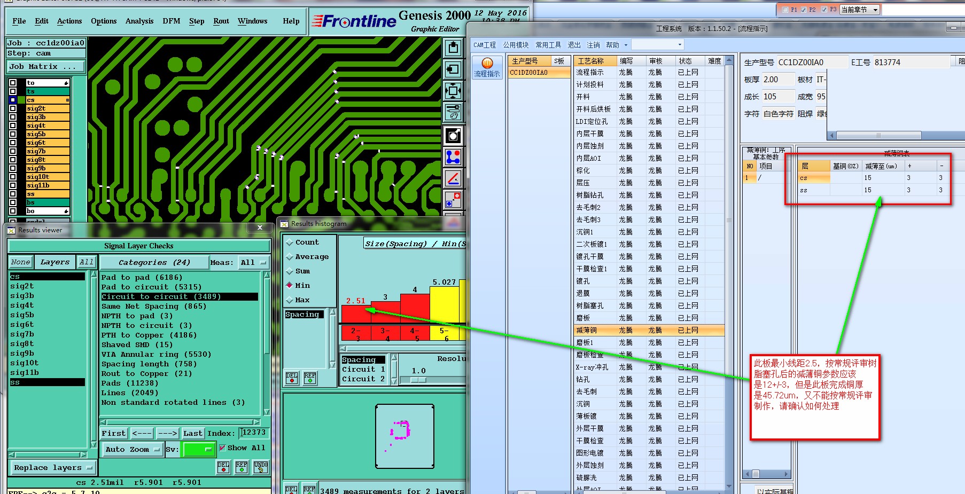Open the Meas All dropdown
Viewport: 965px width, 494px height.
click(x=254, y=262)
